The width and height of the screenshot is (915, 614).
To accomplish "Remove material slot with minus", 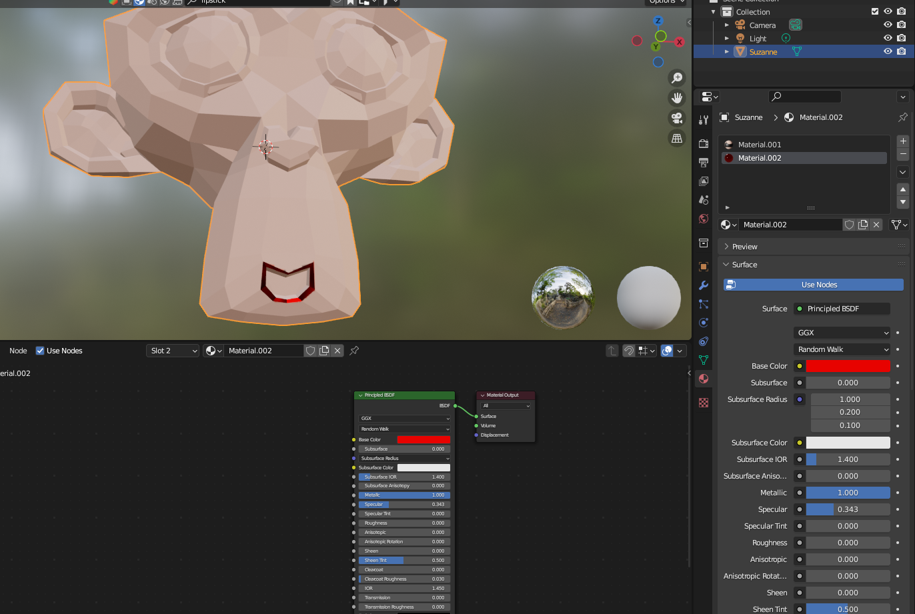I will (903, 154).
